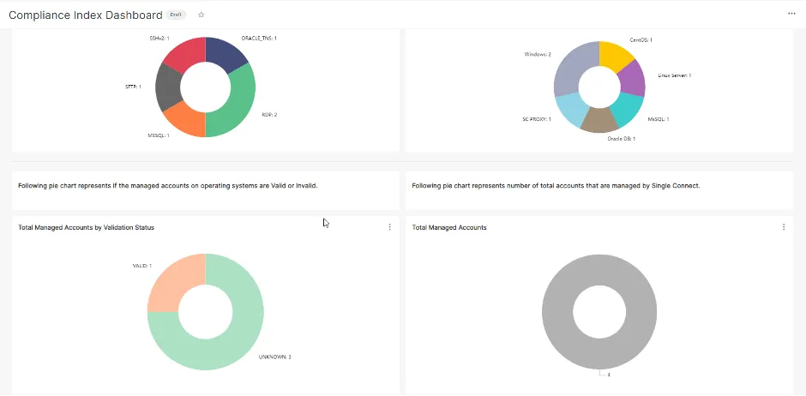
Task: Select the MSSQL orange pie slice
Action: 186,121
